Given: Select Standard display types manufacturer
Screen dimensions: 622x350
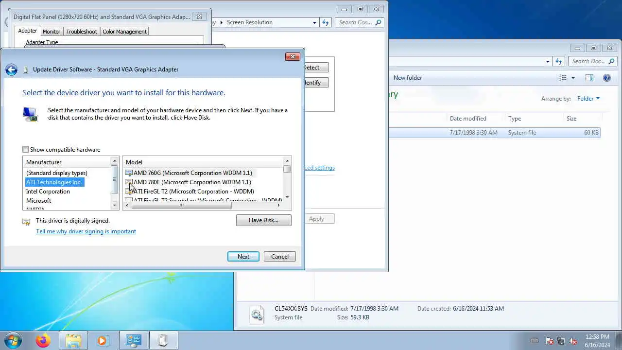Looking at the screenshot, I should 57,173.
